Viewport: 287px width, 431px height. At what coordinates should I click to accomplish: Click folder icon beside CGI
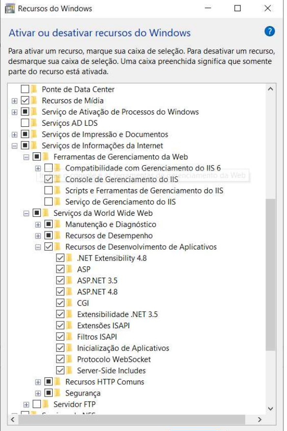point(69,303)
